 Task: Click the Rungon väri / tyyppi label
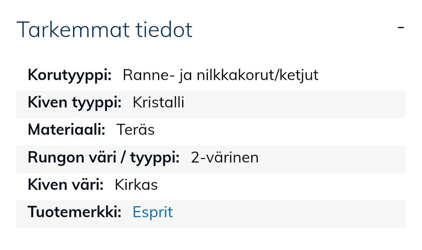tap(103, 157)
